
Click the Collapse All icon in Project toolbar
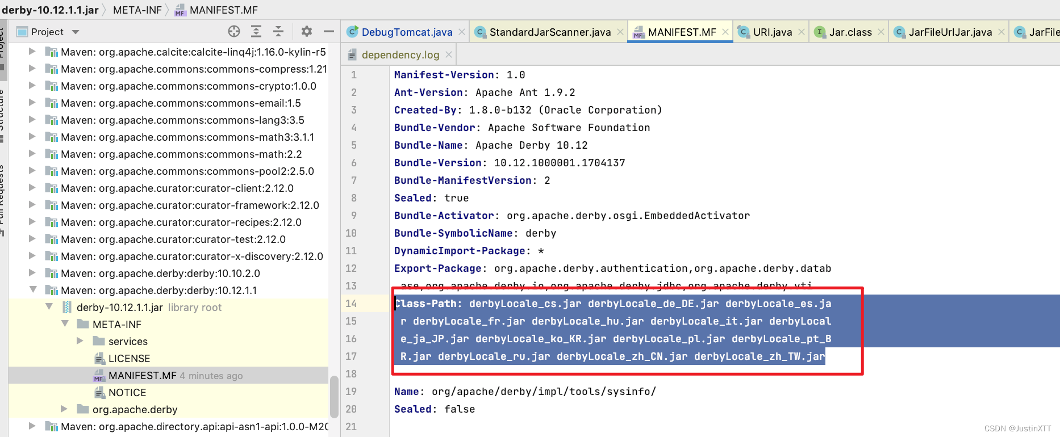[278, 31]
